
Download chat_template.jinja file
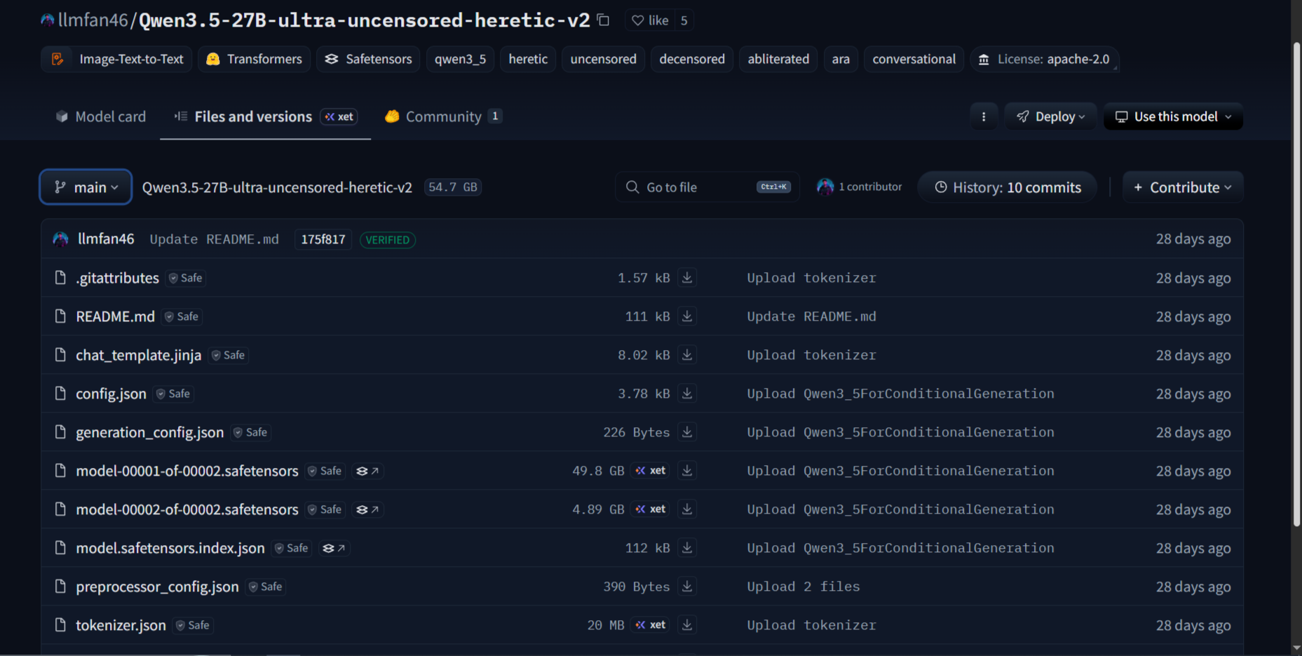[x=687, y=355]
